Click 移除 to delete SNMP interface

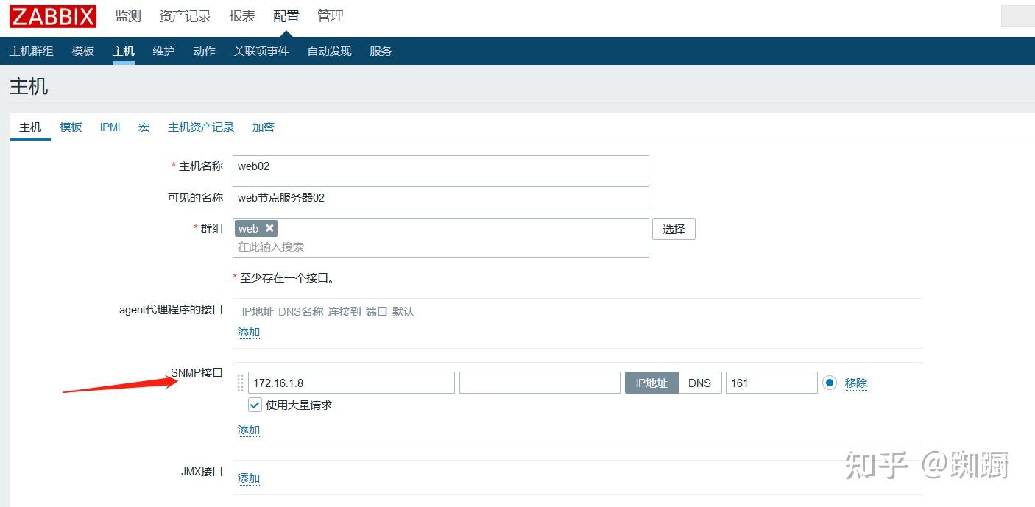[855, 383]
